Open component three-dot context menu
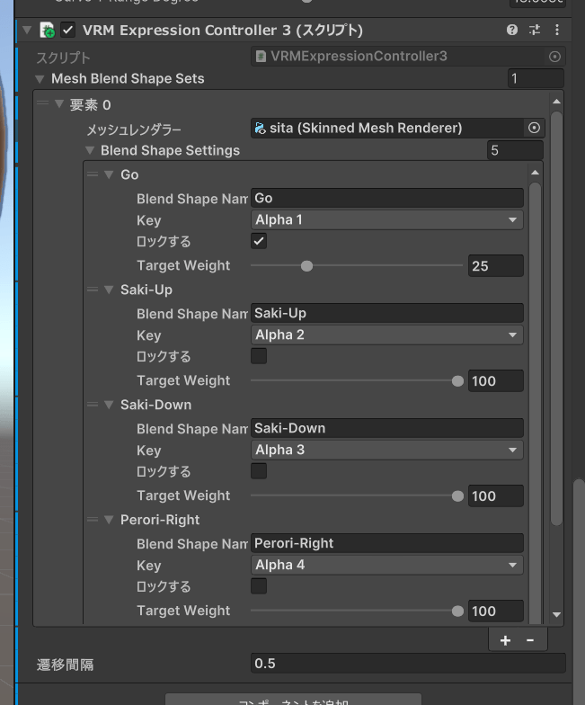585x705 pixels. [x=557, y=30]
